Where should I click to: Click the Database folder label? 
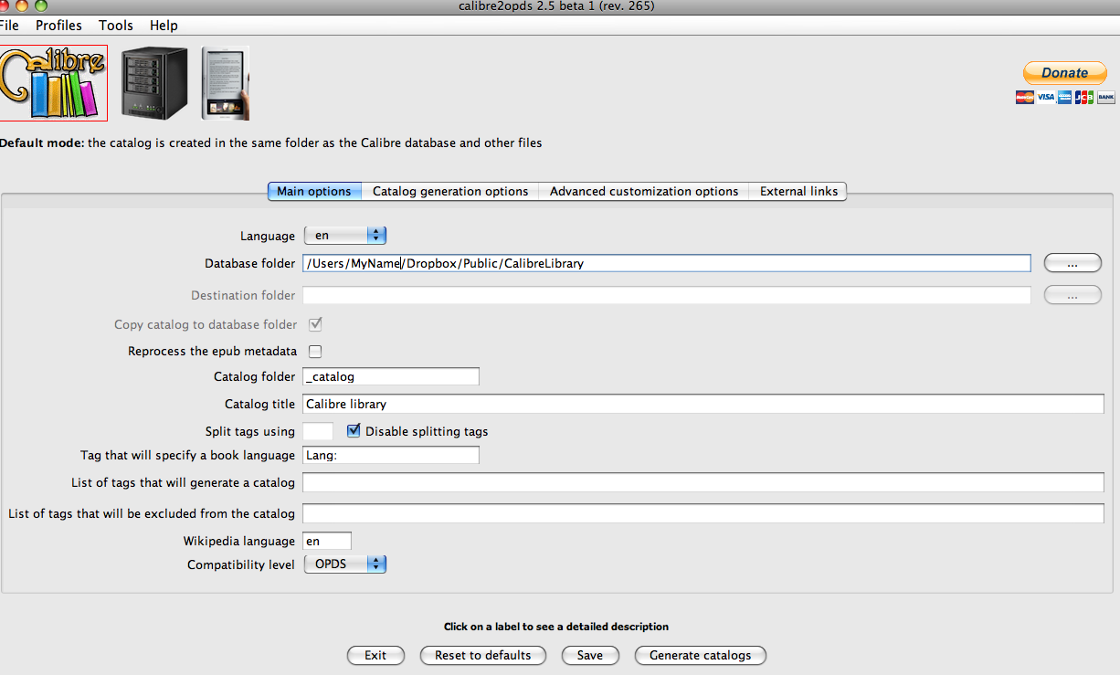250,263
